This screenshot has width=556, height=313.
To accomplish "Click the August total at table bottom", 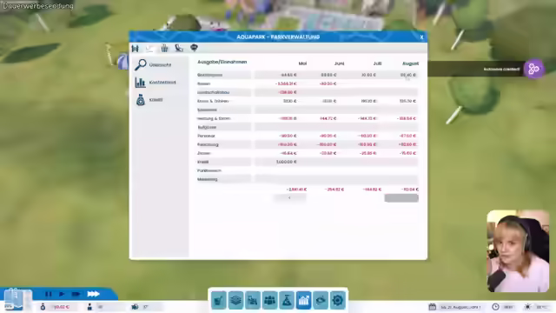I will (409, 190).
